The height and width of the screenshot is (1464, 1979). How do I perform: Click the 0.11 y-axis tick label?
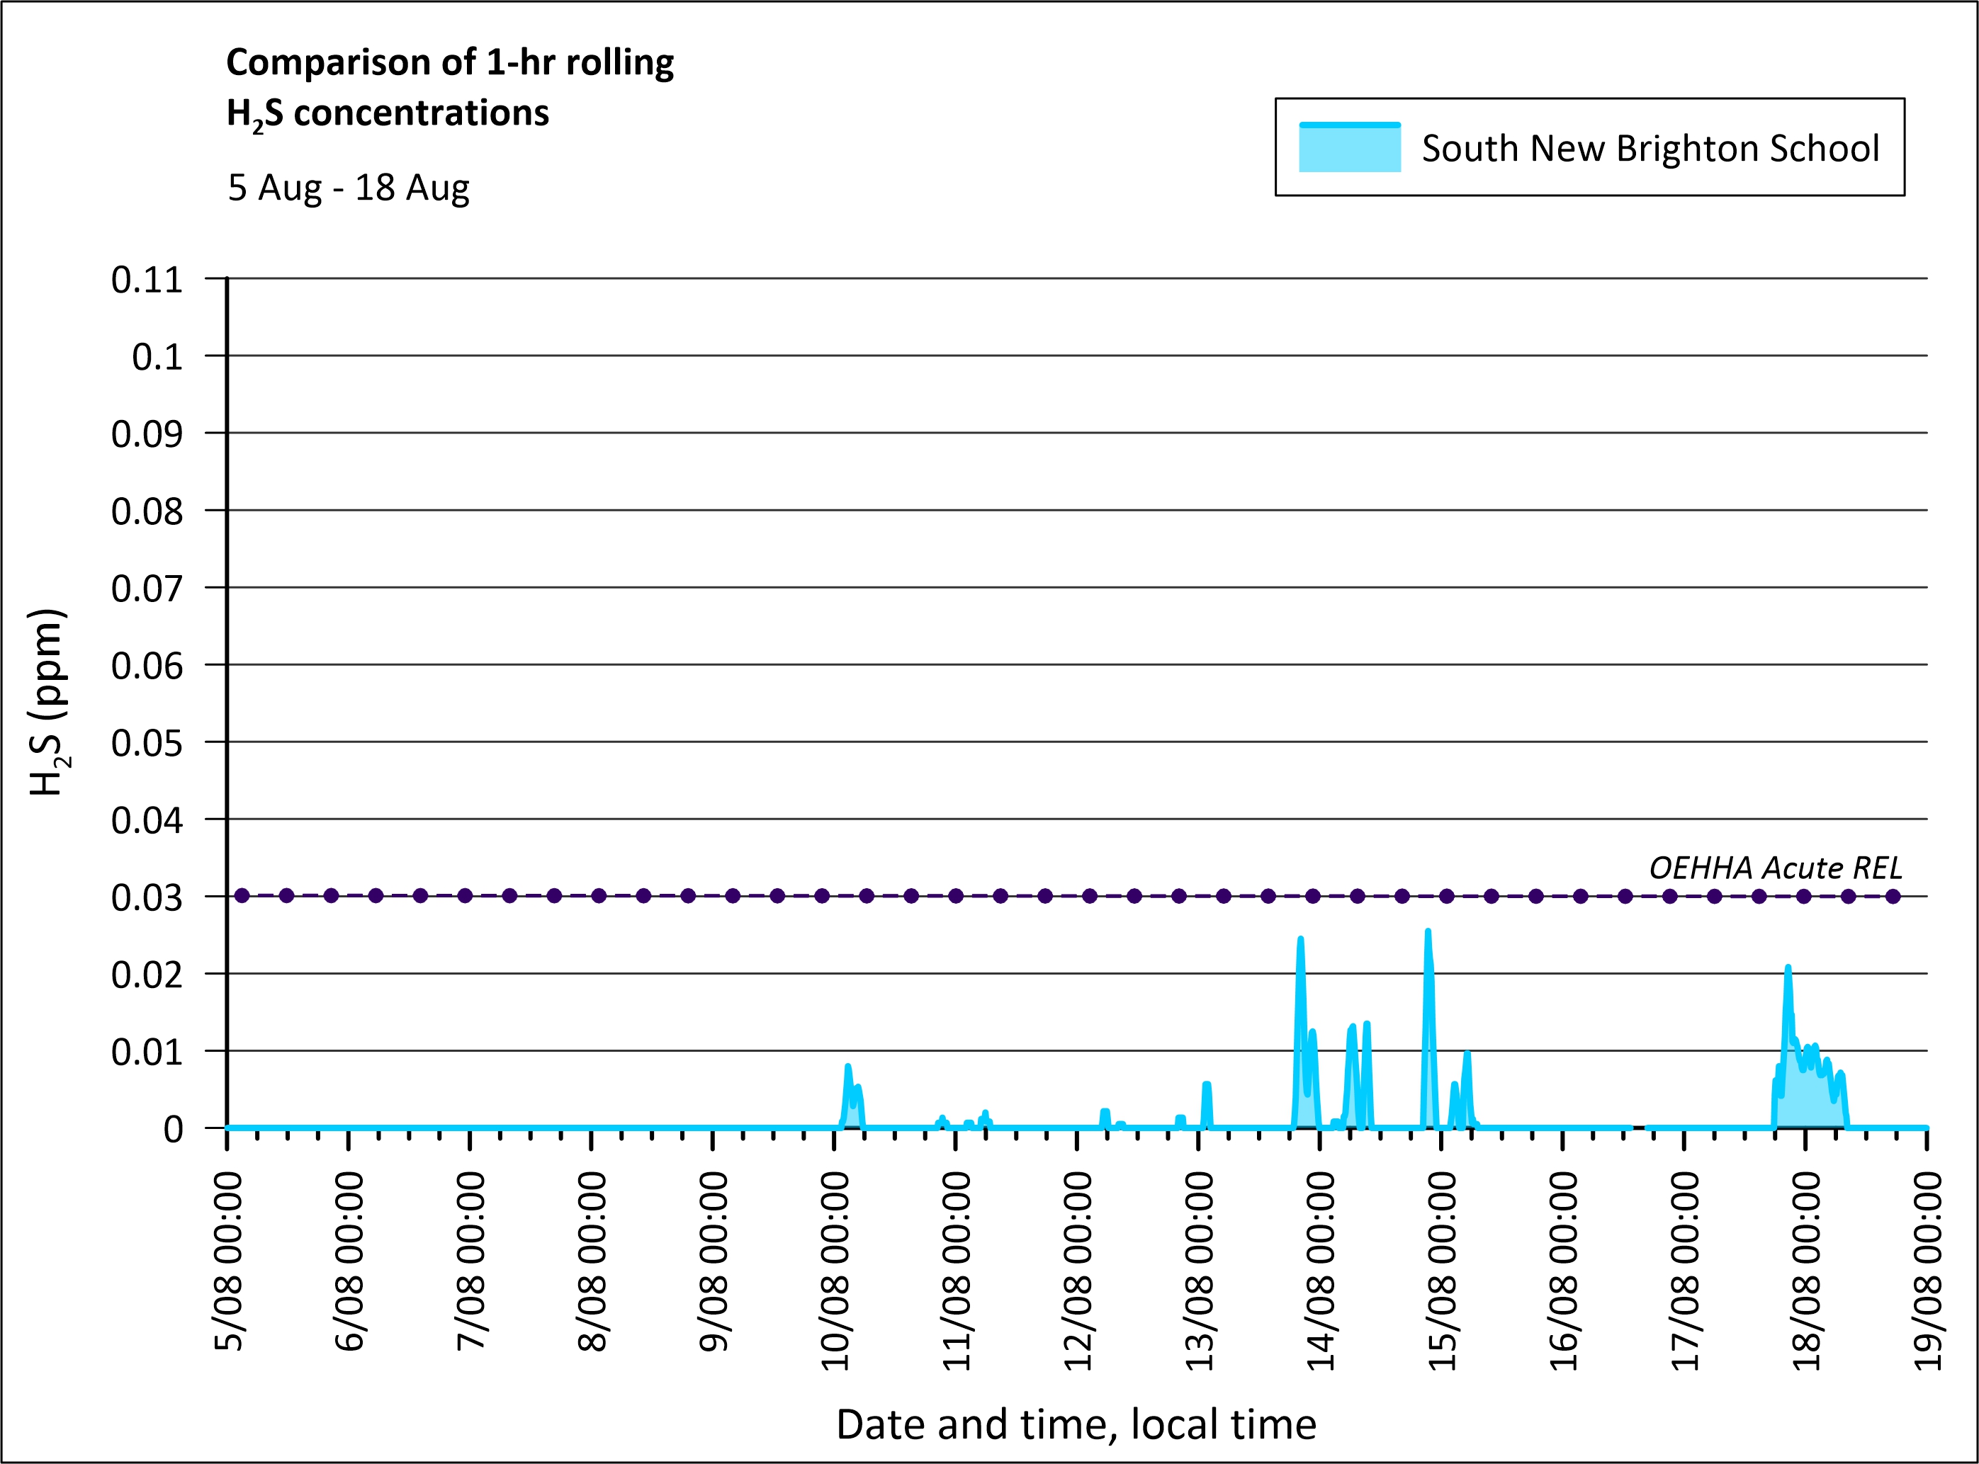[x=147, y=279]
